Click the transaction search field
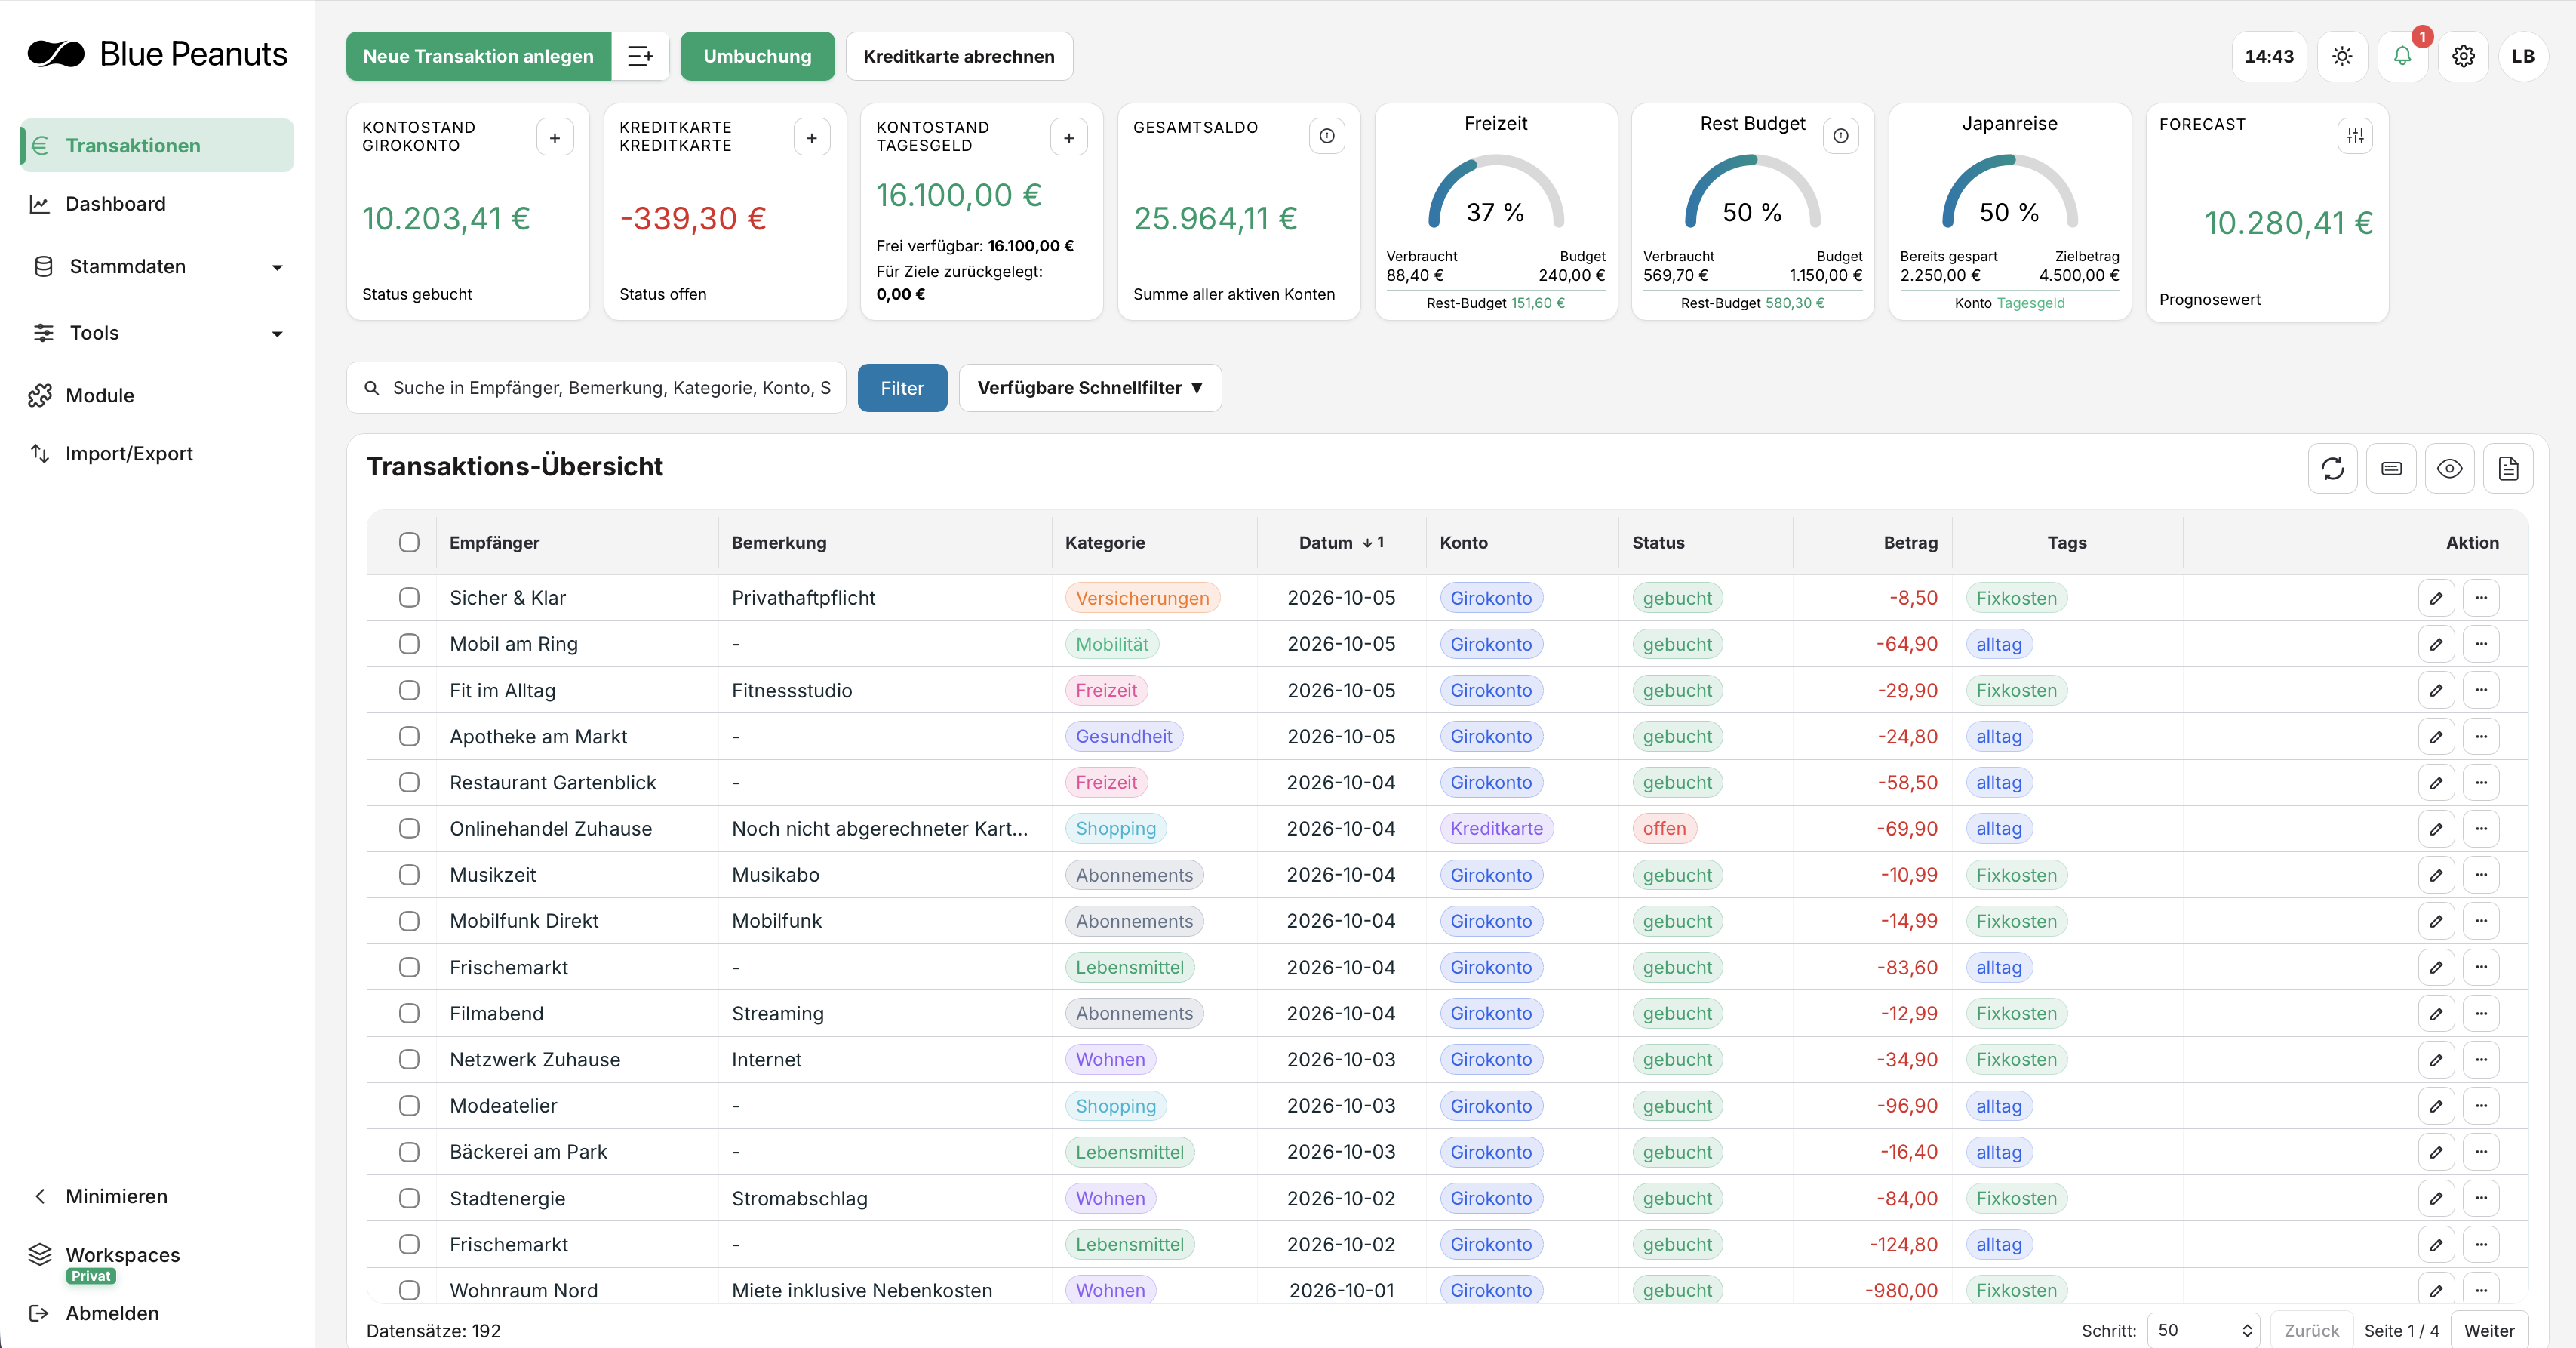The height and width of the screenshot is (1348, 2576). pyautogui.click(x=596, y=388)
